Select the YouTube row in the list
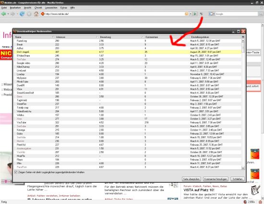 click(x=128, y=122)
